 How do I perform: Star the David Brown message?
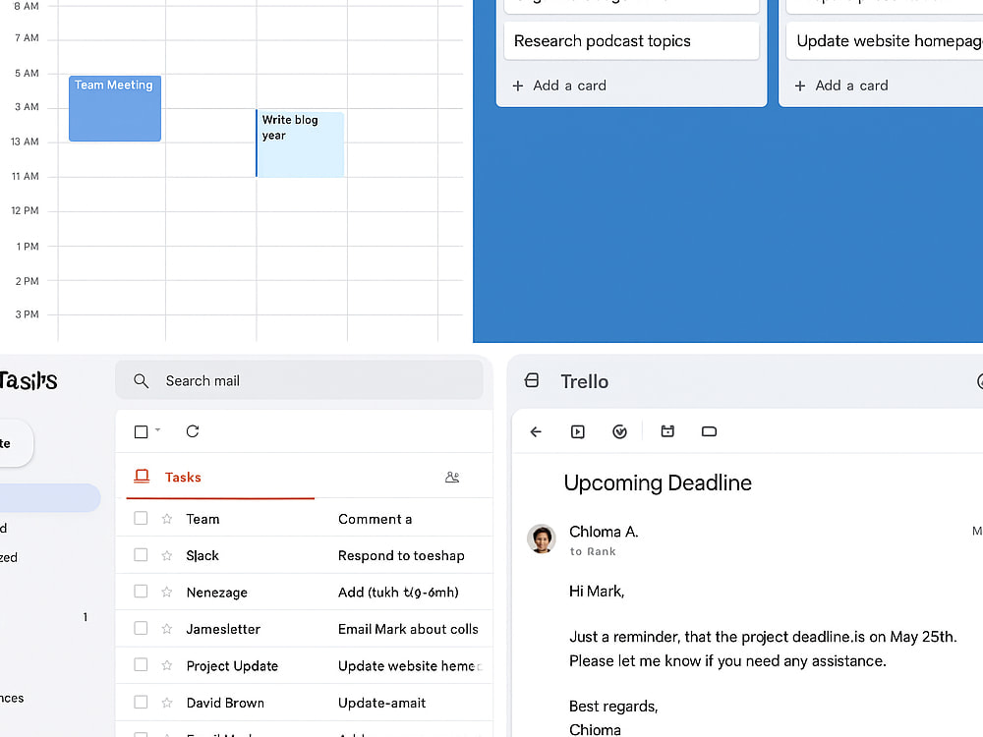pyautogui.click(x=167, y=703)
